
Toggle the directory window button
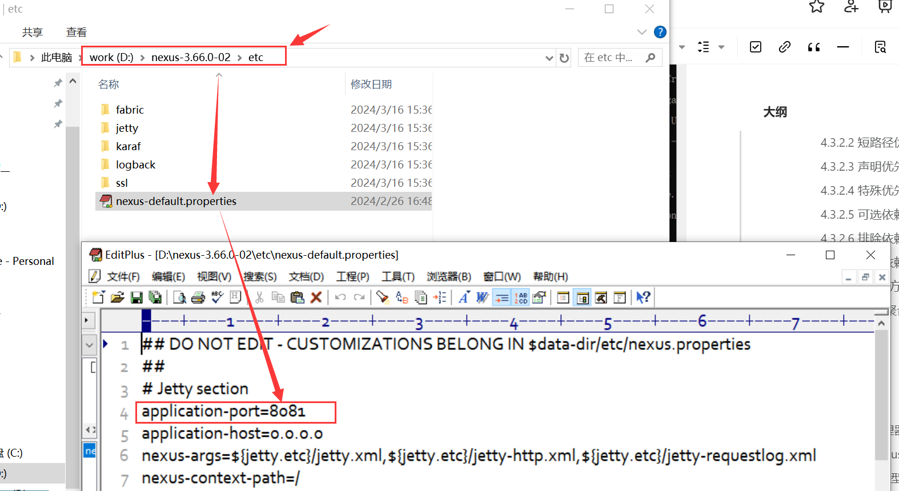point(583,297)
